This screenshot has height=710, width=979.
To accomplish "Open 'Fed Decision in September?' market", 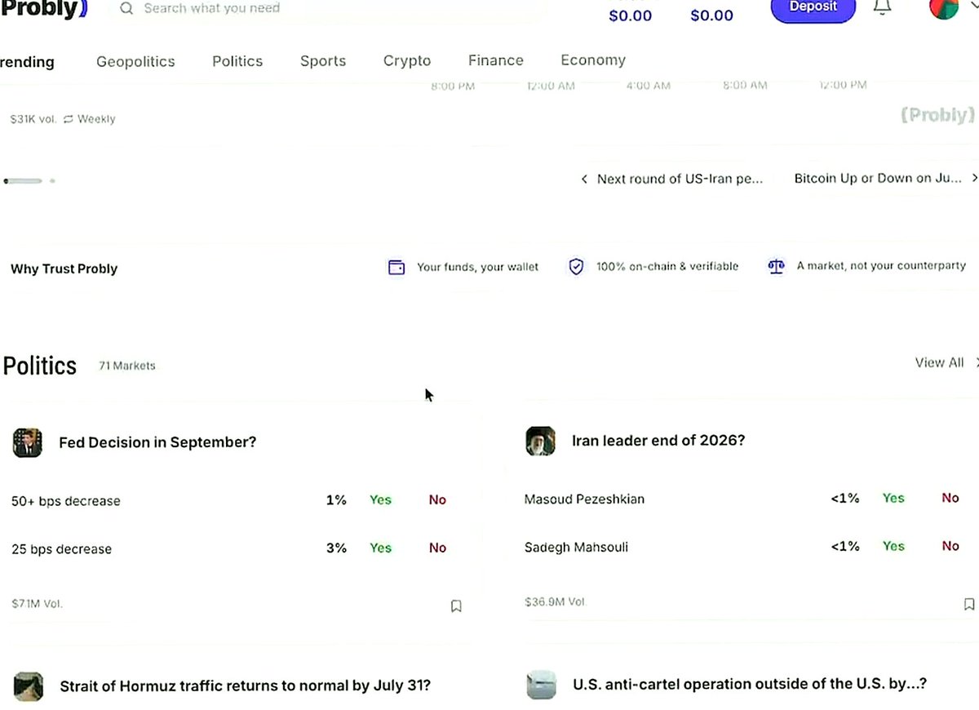I will coord(157,442).
